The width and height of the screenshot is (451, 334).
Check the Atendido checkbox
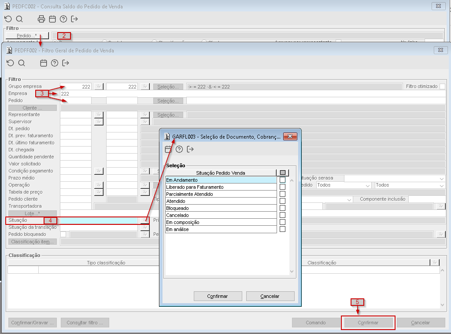coord(282,201)
